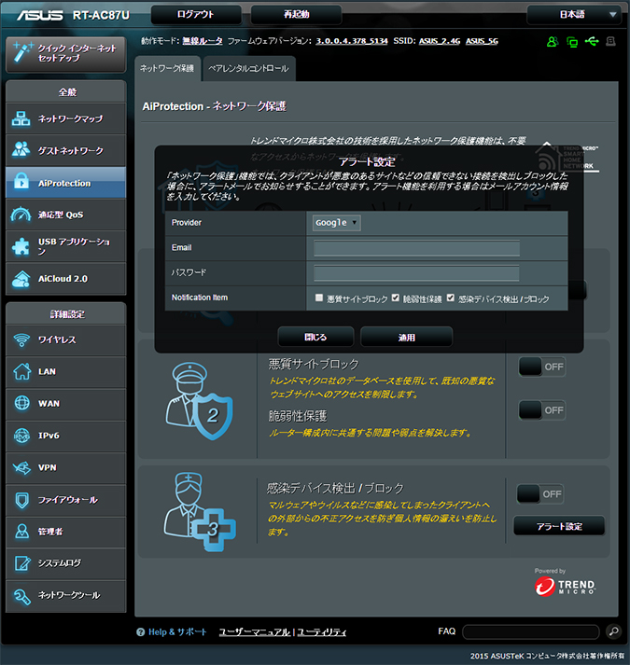Open the ユーティリティ link
This screenshot has width=630, height=665.
(321, 632)
